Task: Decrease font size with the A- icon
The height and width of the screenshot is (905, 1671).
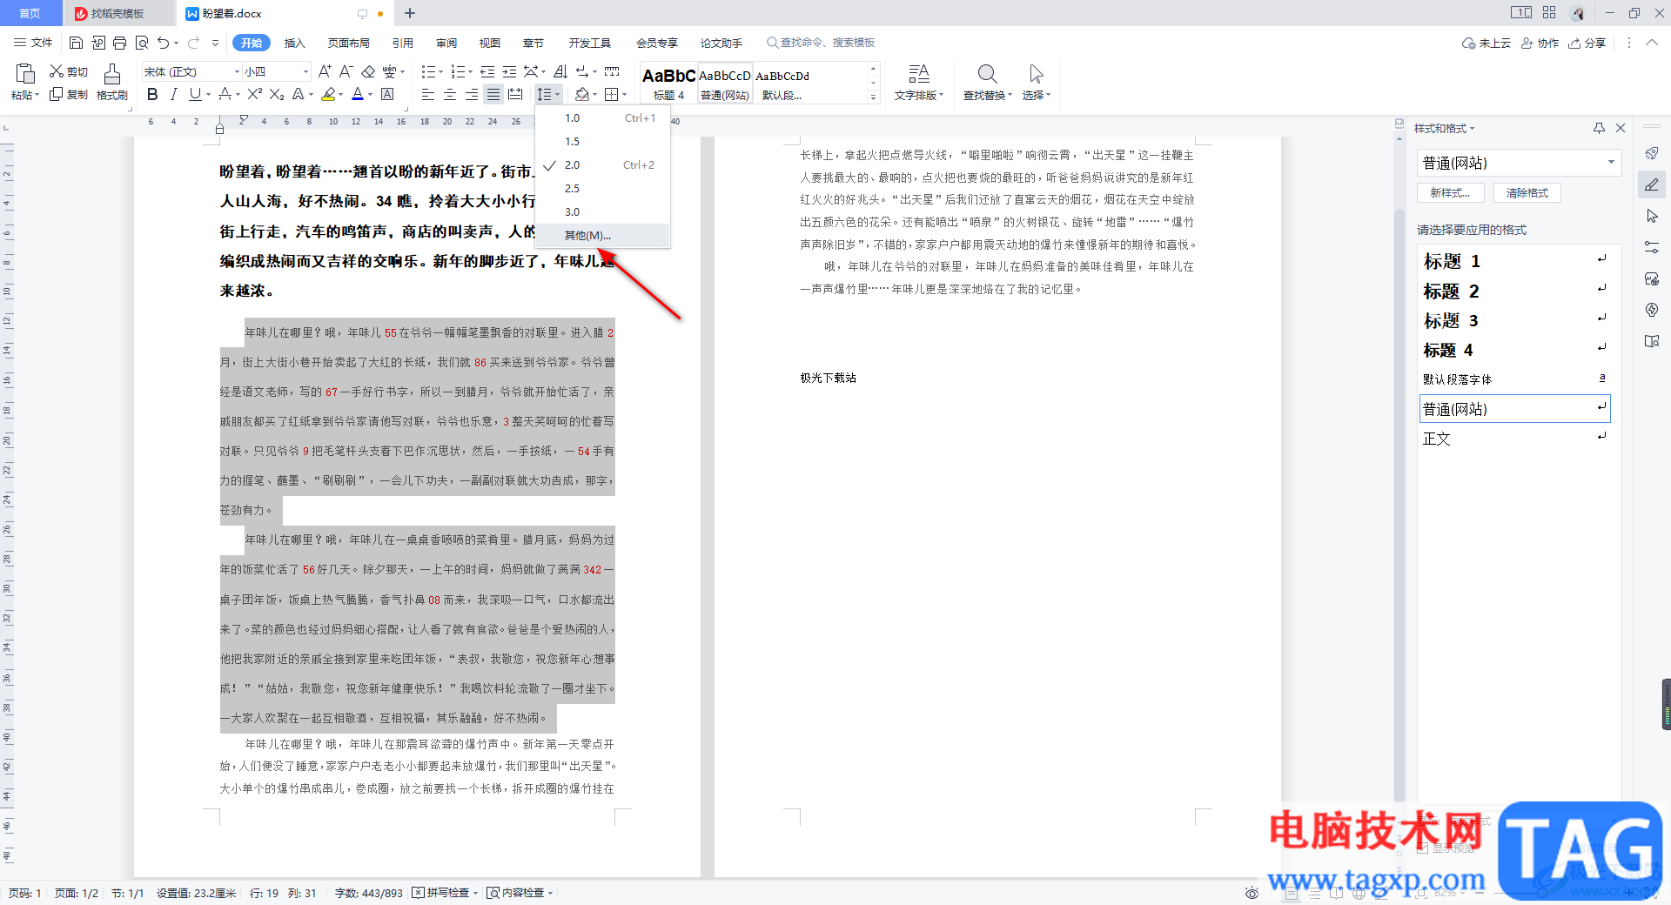Action: (346, 71)
